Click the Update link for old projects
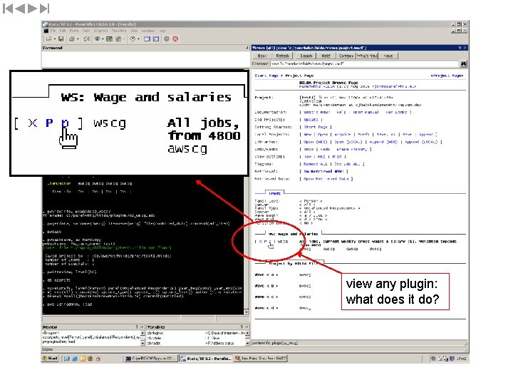This screenshot has width=513, height=385. 311,120
